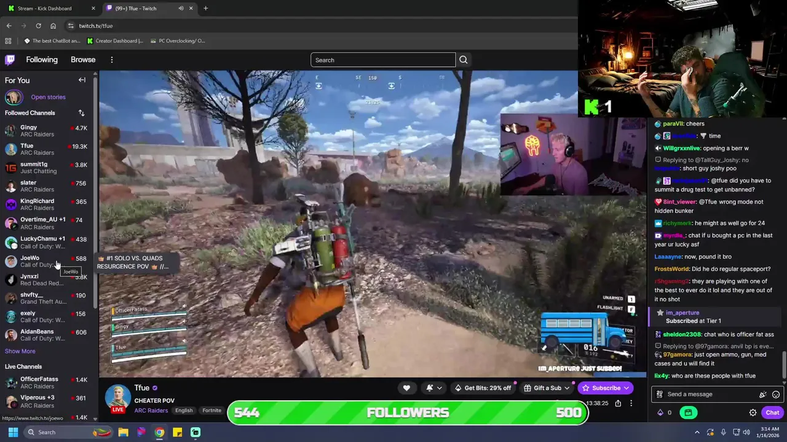
Task: Open Jynxzi's channel in sidebar
Action: [x=47, y=279]
